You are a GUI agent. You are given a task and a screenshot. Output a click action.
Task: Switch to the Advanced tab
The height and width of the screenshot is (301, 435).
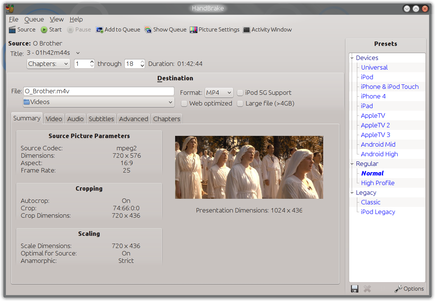(134, 119)
